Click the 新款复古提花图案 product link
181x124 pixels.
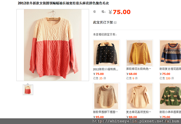click(170, 69)
